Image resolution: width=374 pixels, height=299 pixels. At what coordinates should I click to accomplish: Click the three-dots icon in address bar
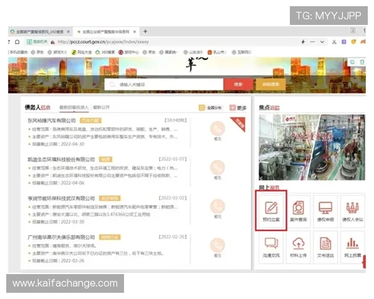312,42
